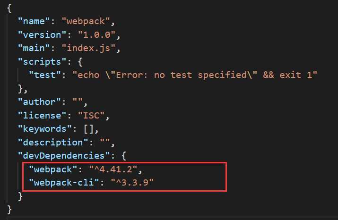Click the "scripts" key

click(42, 62)
